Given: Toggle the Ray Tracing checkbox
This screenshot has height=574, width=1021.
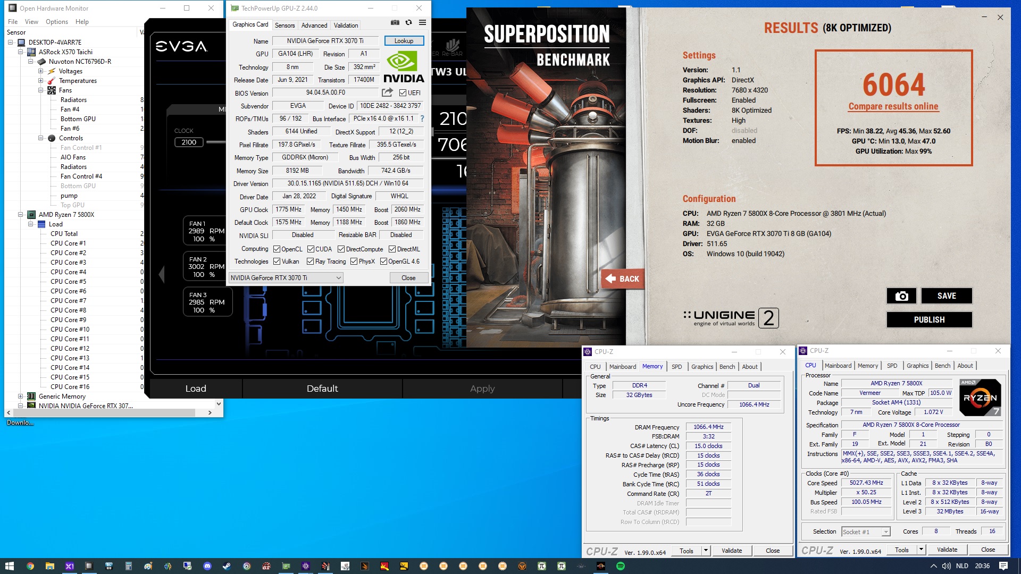Looking at the screenshot, I should coord(310,261).
